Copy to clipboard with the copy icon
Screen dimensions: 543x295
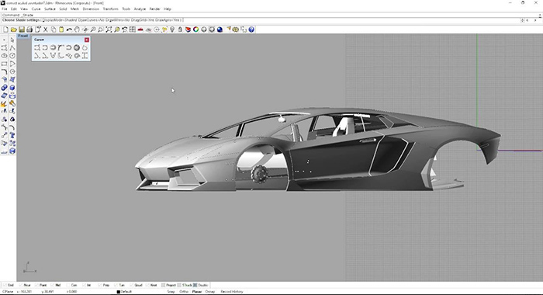click(54, 29)
